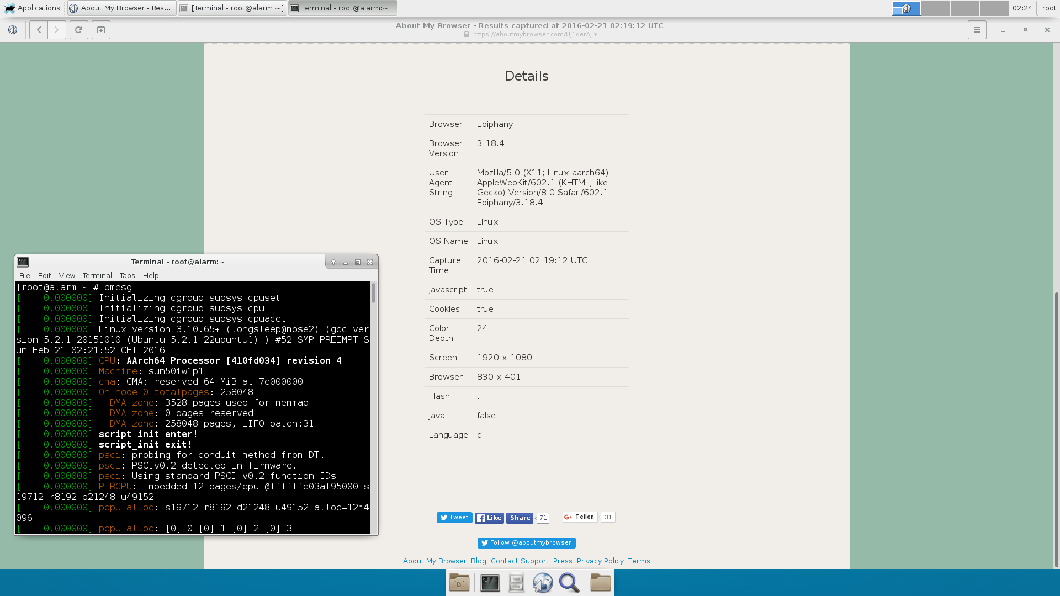Open a new browser tab

coord(101,30)
